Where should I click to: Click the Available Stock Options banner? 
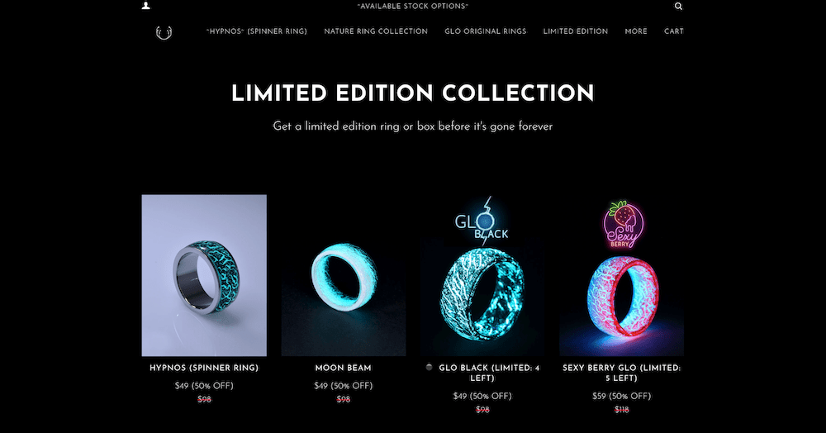[412, 7]
